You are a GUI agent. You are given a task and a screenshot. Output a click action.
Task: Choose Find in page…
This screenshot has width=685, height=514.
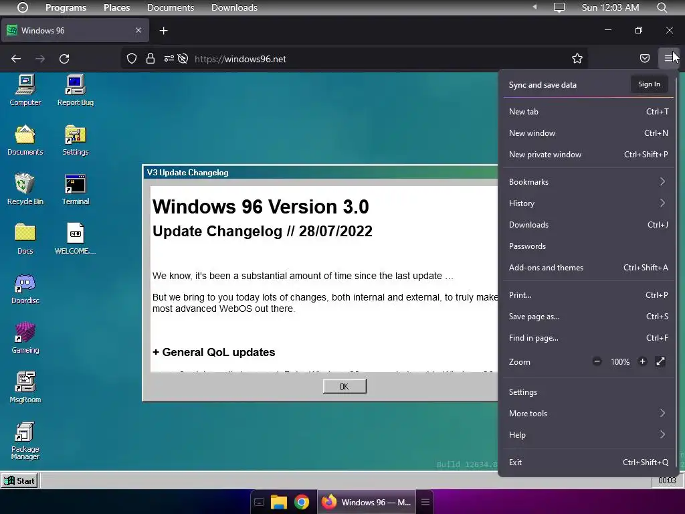(x=589, y=338)
